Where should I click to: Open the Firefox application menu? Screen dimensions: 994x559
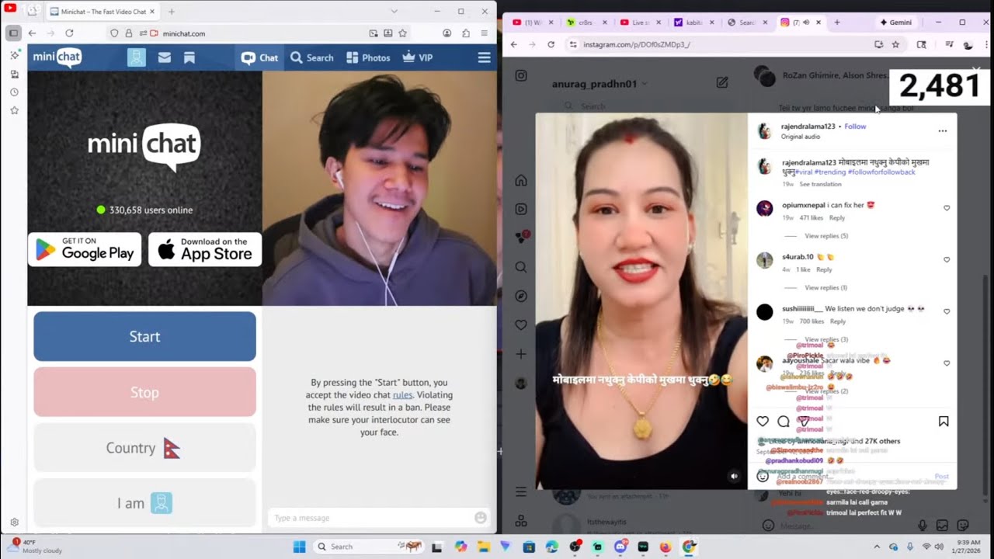pyautogui.click(x=484, y=33)
